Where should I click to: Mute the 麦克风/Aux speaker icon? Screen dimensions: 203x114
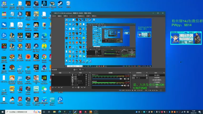pos(125,79)
